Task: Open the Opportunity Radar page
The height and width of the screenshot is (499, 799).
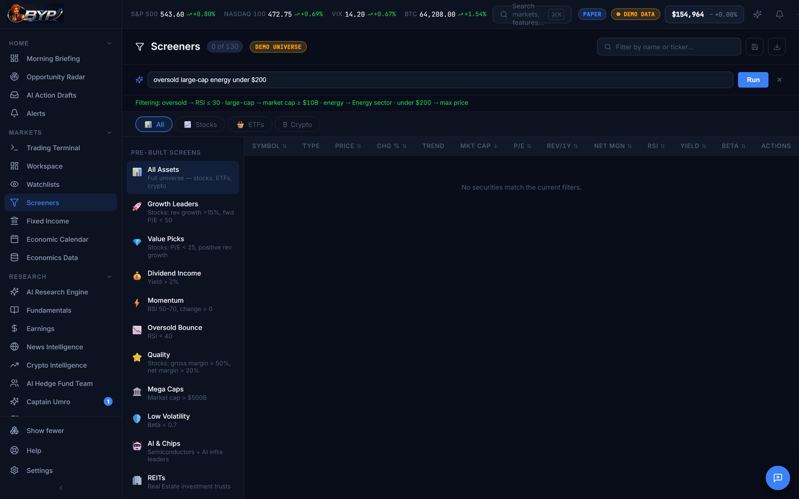Action: pyautogui.click(x=60, y=77)
